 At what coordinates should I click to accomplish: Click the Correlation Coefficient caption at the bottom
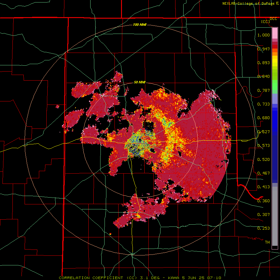coord(140,278)
